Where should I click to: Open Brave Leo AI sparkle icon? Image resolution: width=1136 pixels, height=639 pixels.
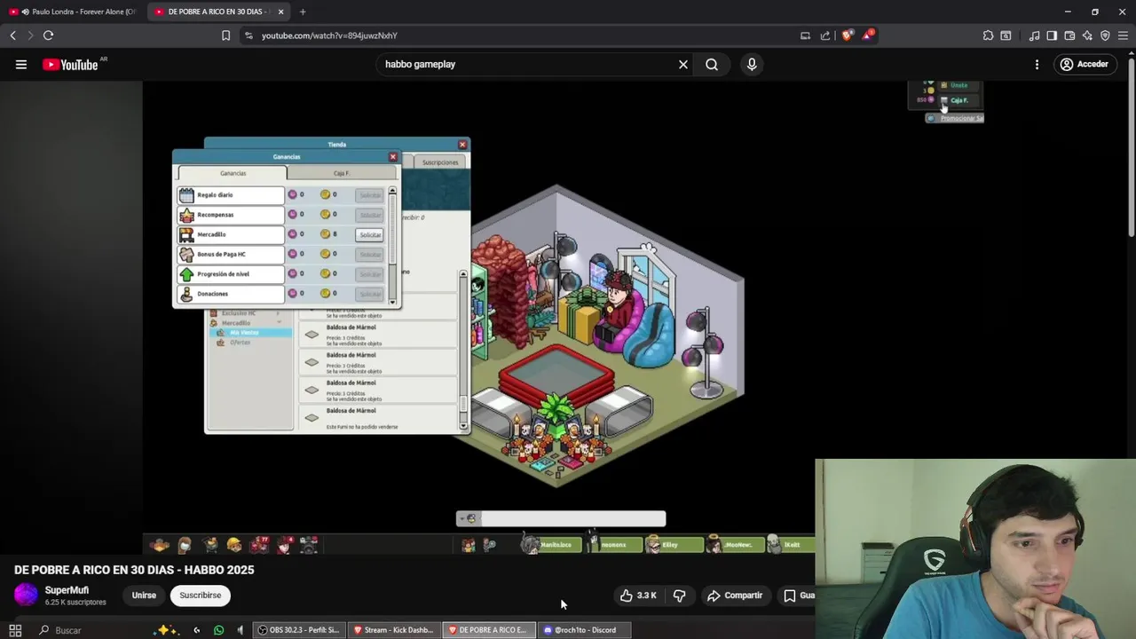click(1087, 35)
